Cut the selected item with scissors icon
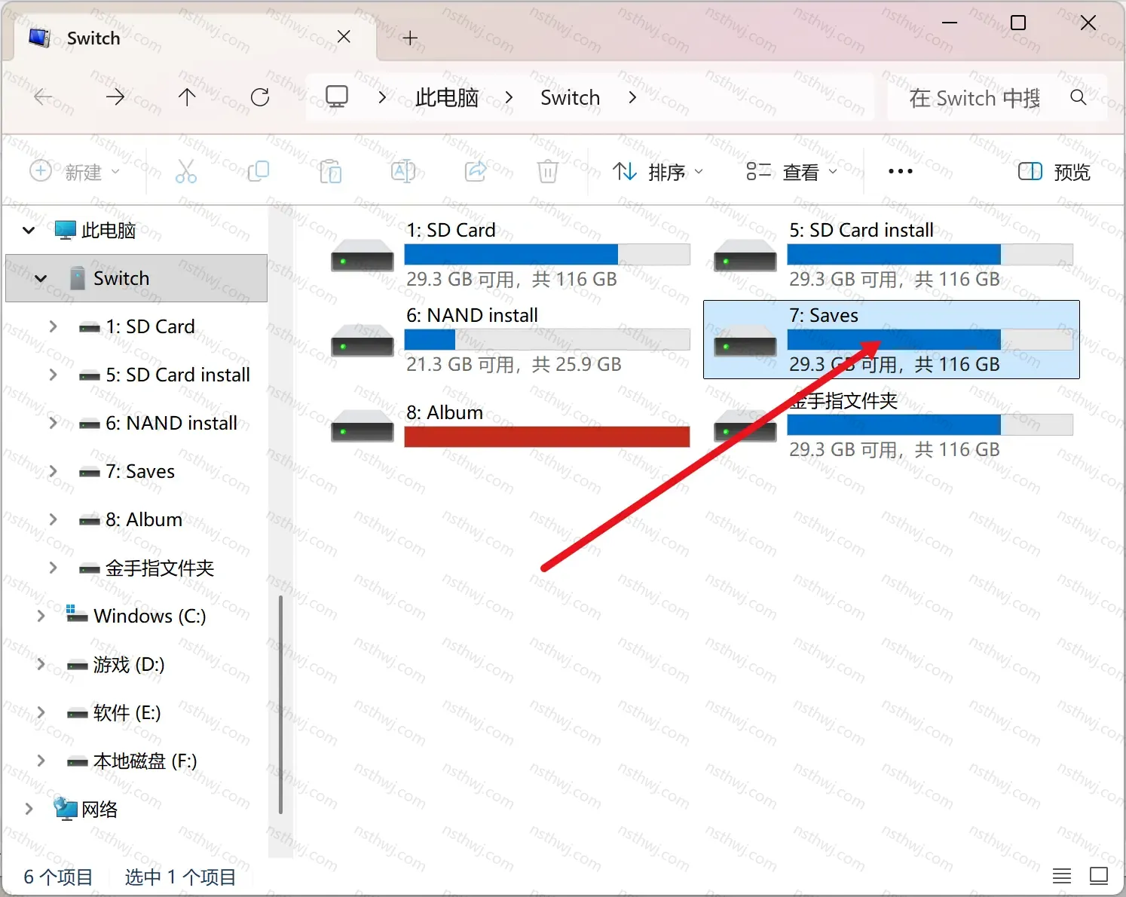 click(x=186, y=172)
